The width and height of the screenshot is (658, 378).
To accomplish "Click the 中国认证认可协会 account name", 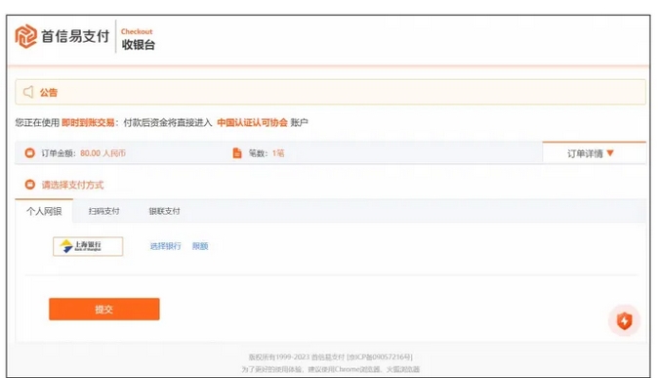I will pos(252,123).
